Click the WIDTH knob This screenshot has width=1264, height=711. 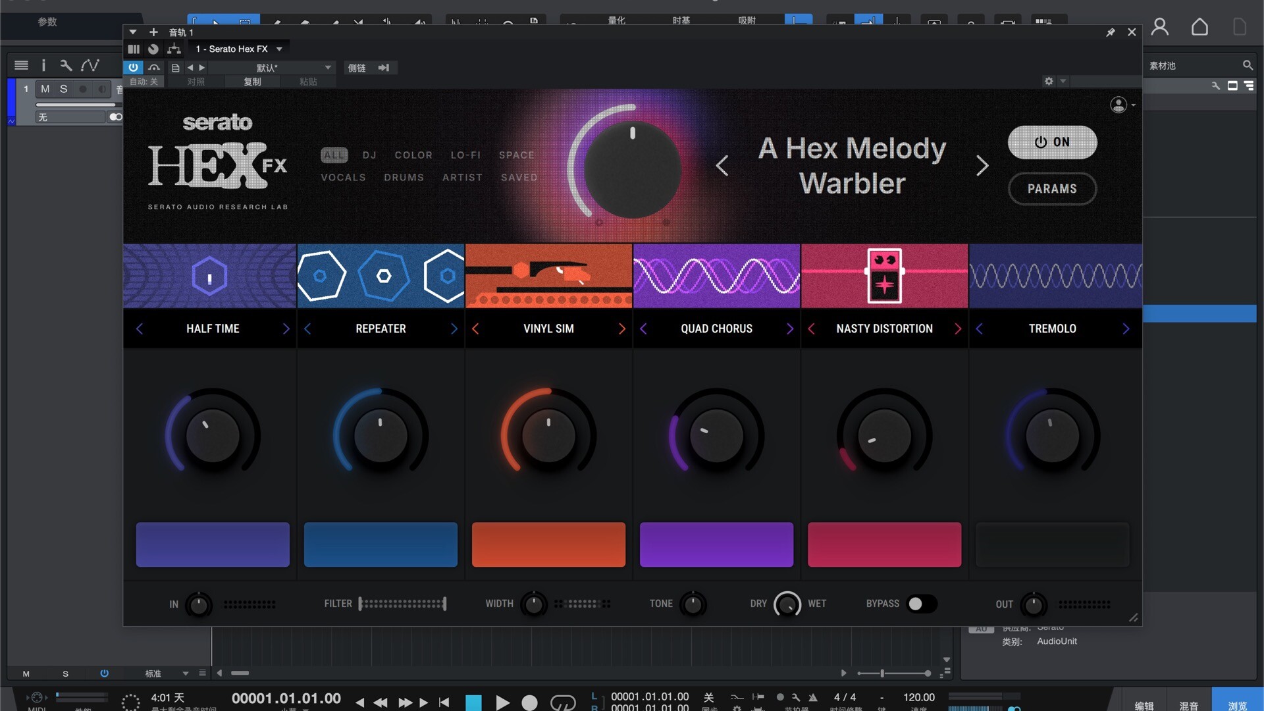point(533,604)
